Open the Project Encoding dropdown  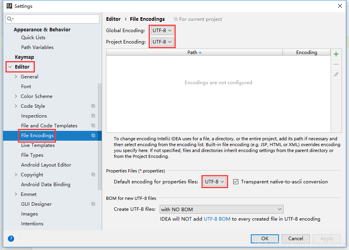pos(162,42)
